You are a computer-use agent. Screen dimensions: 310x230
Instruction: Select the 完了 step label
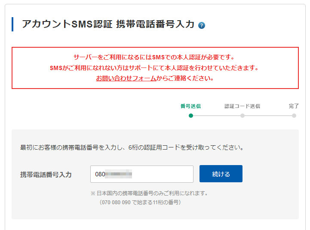click(x=294, y=106)
